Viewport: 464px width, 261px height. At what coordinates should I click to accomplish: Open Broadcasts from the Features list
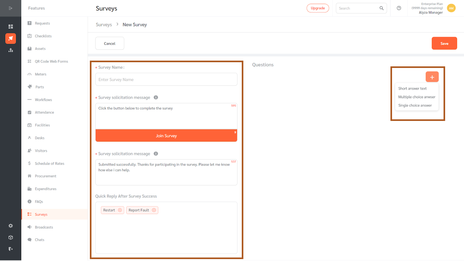point(43,227)
